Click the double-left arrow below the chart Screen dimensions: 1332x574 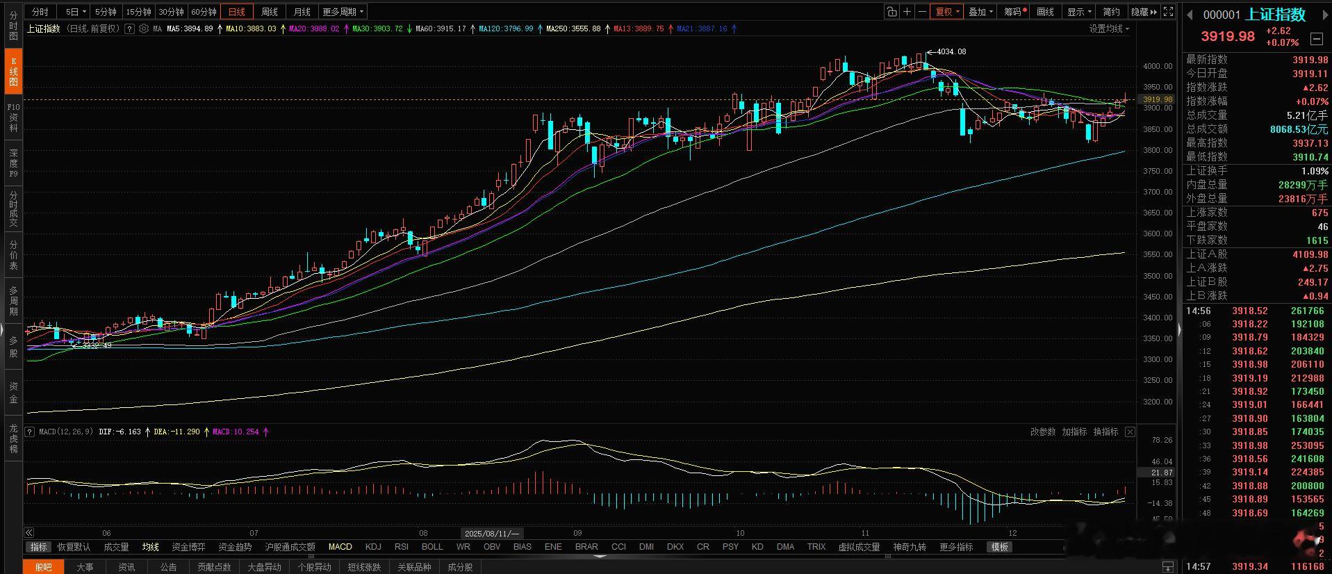coord(29,533)
